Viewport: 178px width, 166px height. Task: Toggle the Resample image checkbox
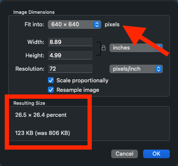pos(51,90)
